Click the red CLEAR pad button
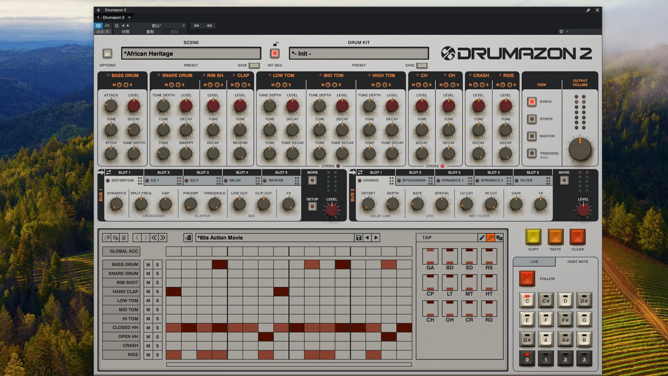 (x=578, y=237)
